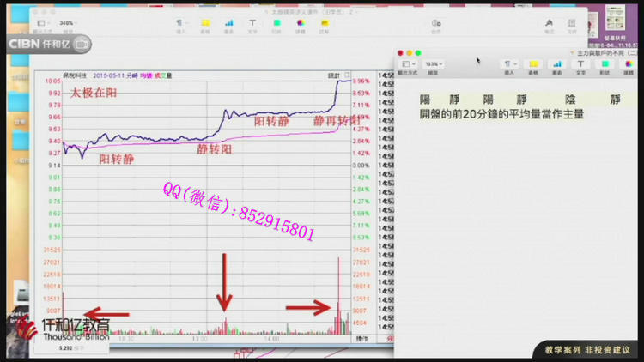Viewport: 644px width, 362px height.
Task: Click the Shape icon in right window toolbar
Action: [605, 64]
